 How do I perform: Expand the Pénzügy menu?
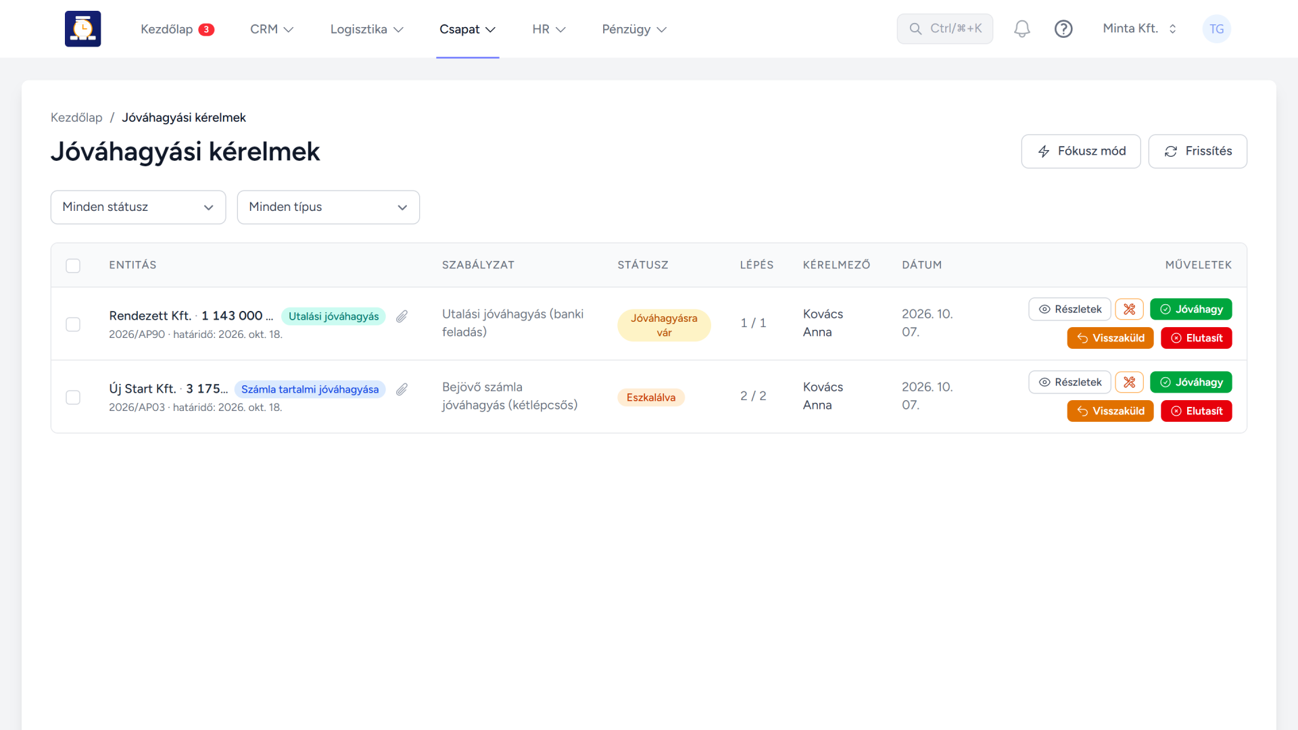point(634,29)
